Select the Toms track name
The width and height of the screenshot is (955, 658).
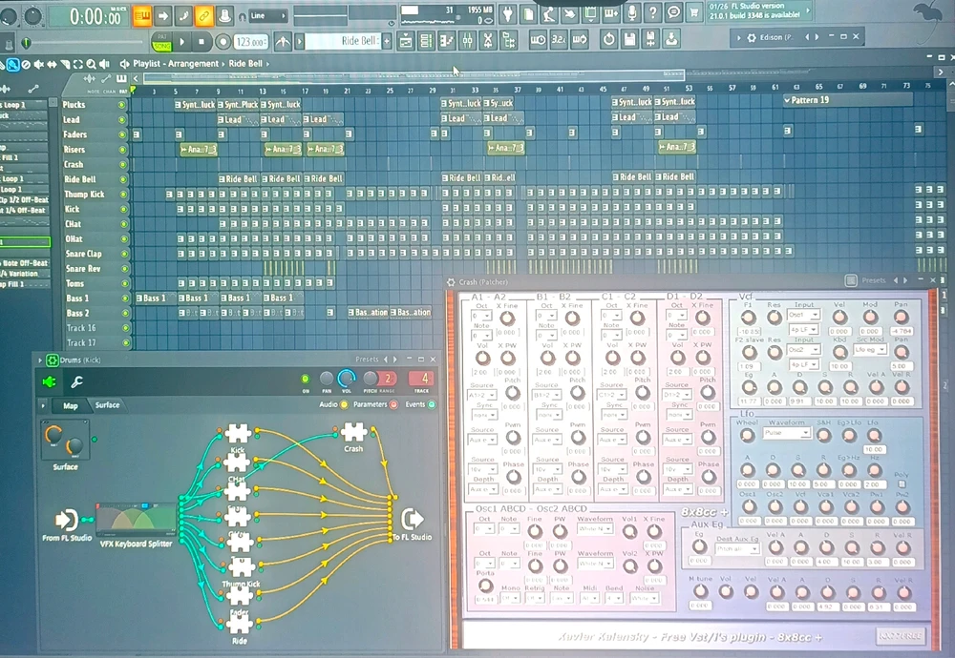(74, 283)
